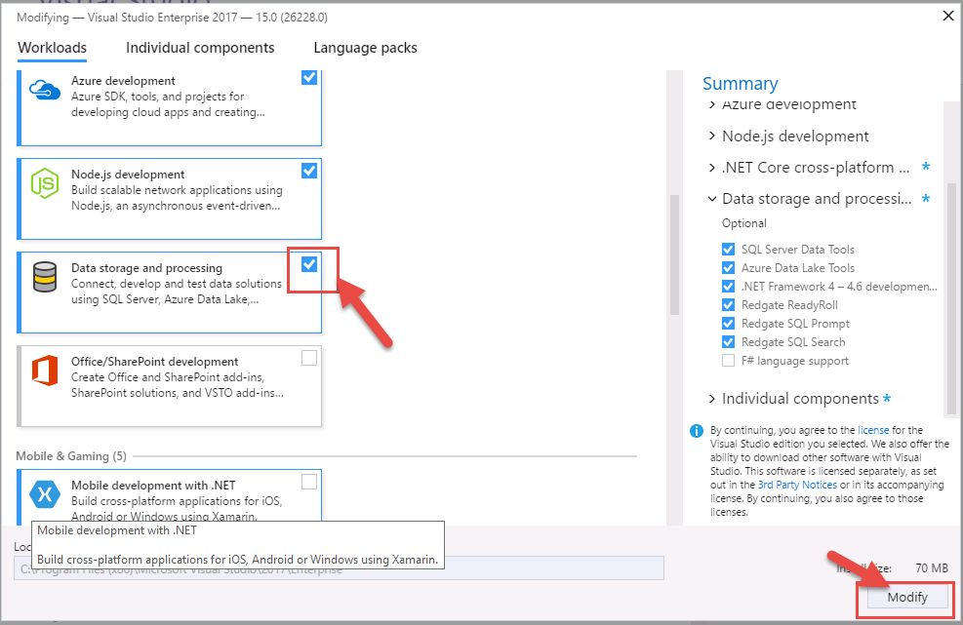Check the Mobile development with .NET checkbox

pos(309,482)
